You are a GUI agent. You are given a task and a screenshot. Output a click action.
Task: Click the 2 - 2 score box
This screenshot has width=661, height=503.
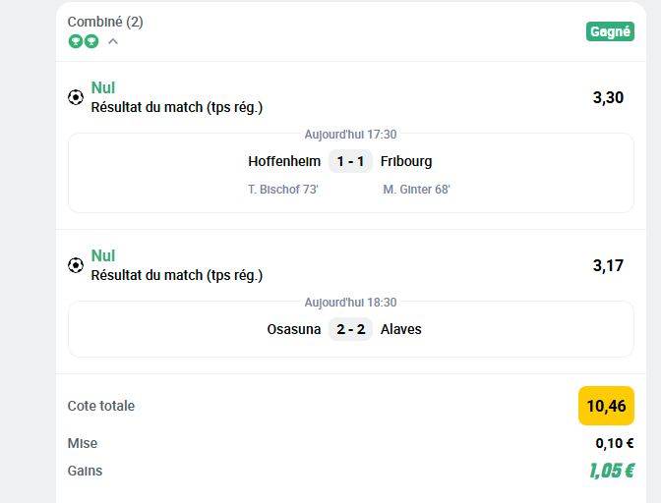[350, 329]
